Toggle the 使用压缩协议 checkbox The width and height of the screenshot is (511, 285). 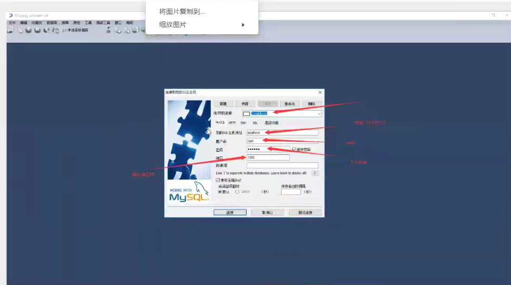(218, 180)
